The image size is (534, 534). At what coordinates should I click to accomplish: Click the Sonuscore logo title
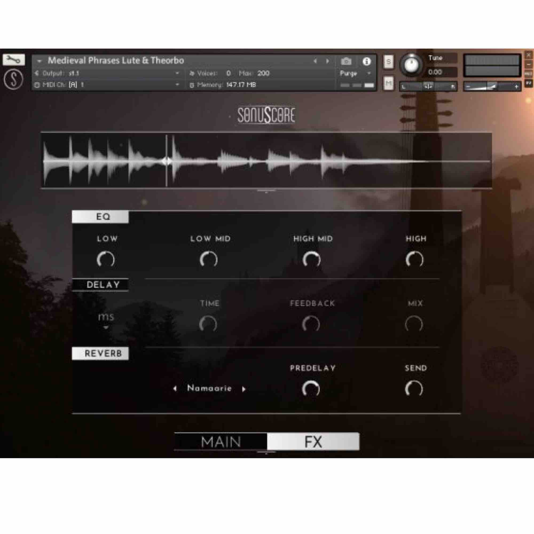(x=266, y=115)
